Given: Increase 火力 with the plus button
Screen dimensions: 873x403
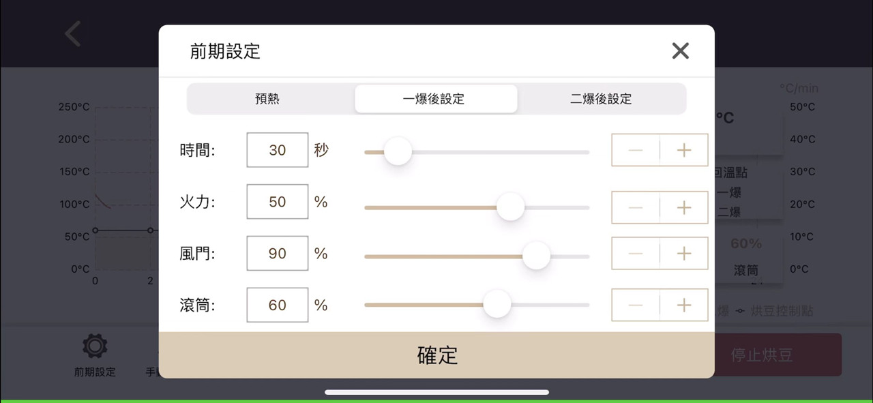Looking at the screenshot, I should (684, 207).
